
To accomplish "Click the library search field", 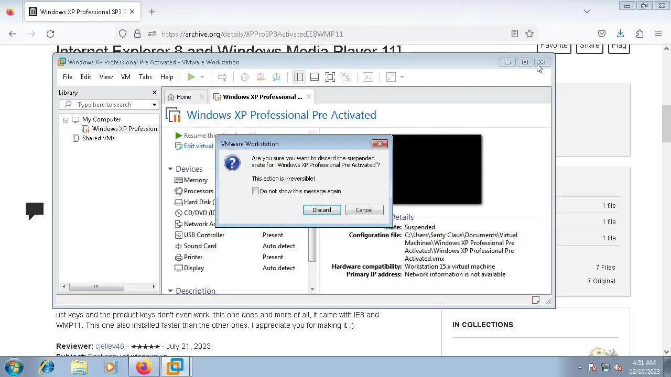I will pyautogui.click(x=109, y=105).
